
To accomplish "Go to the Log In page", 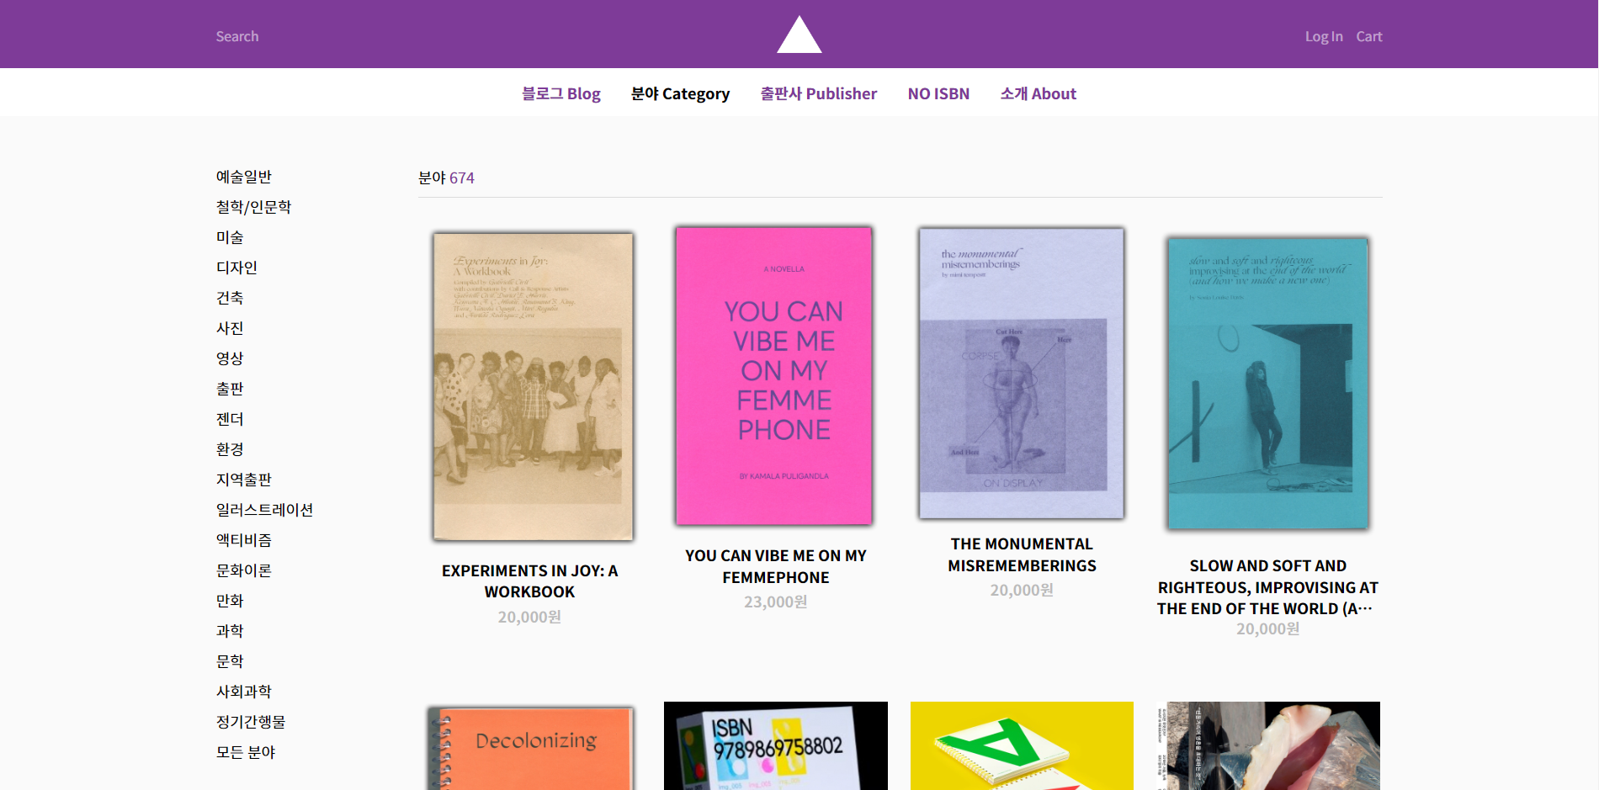I will 1324,36.
